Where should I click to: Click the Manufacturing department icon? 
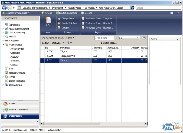pos(7,45)
